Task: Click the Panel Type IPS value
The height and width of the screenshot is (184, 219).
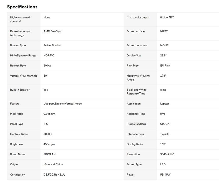Action: (x=46, y=124)
